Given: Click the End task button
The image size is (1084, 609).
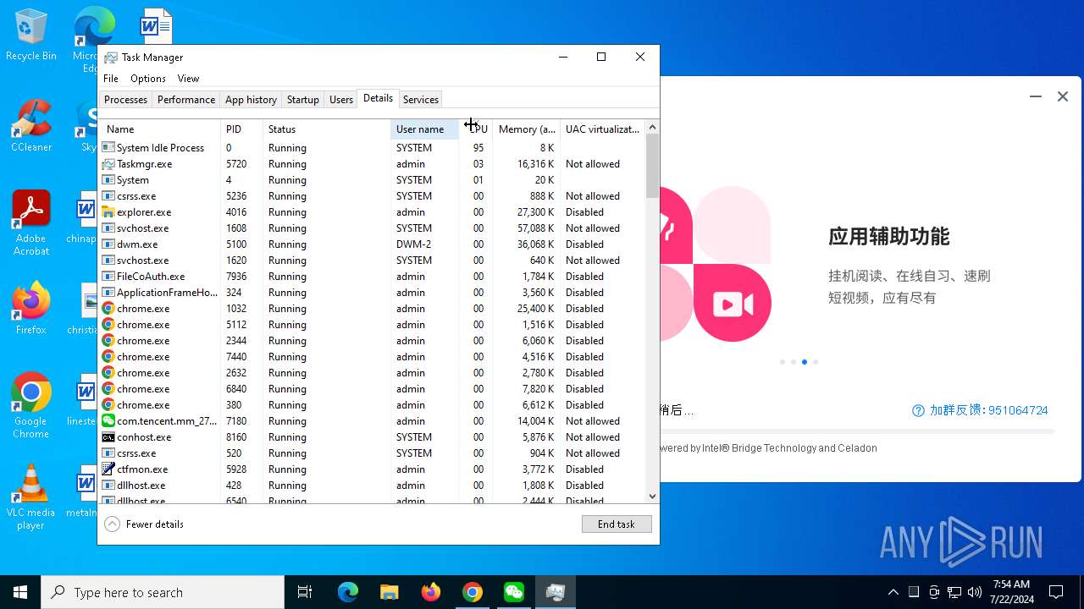Looking at the screenshot, I should point(617,524).
